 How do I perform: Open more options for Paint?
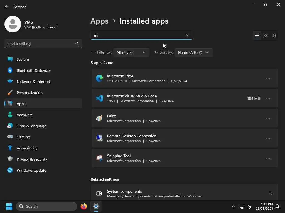coord(268,118)
